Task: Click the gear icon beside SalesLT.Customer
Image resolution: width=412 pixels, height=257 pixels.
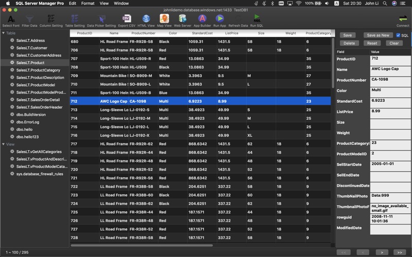Action: click(12, 48)
